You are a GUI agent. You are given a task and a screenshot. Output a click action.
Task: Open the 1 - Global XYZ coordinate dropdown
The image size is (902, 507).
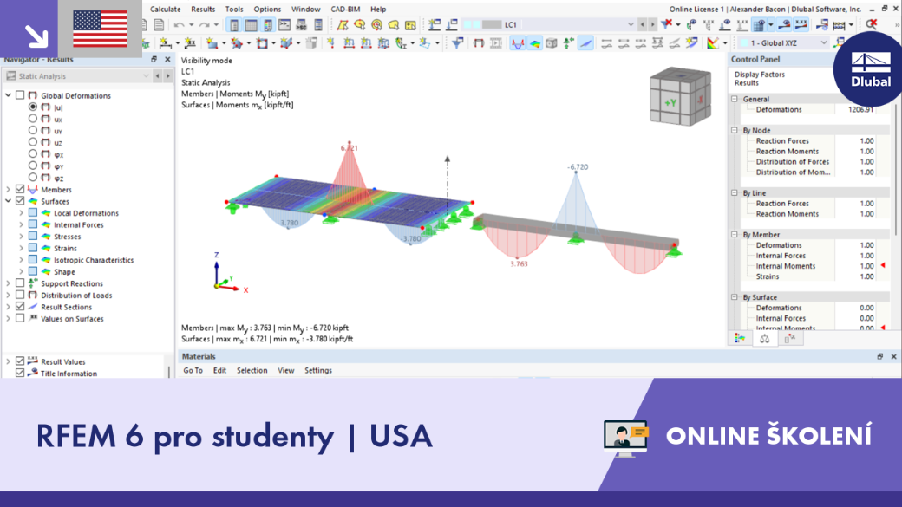[783, 43]
